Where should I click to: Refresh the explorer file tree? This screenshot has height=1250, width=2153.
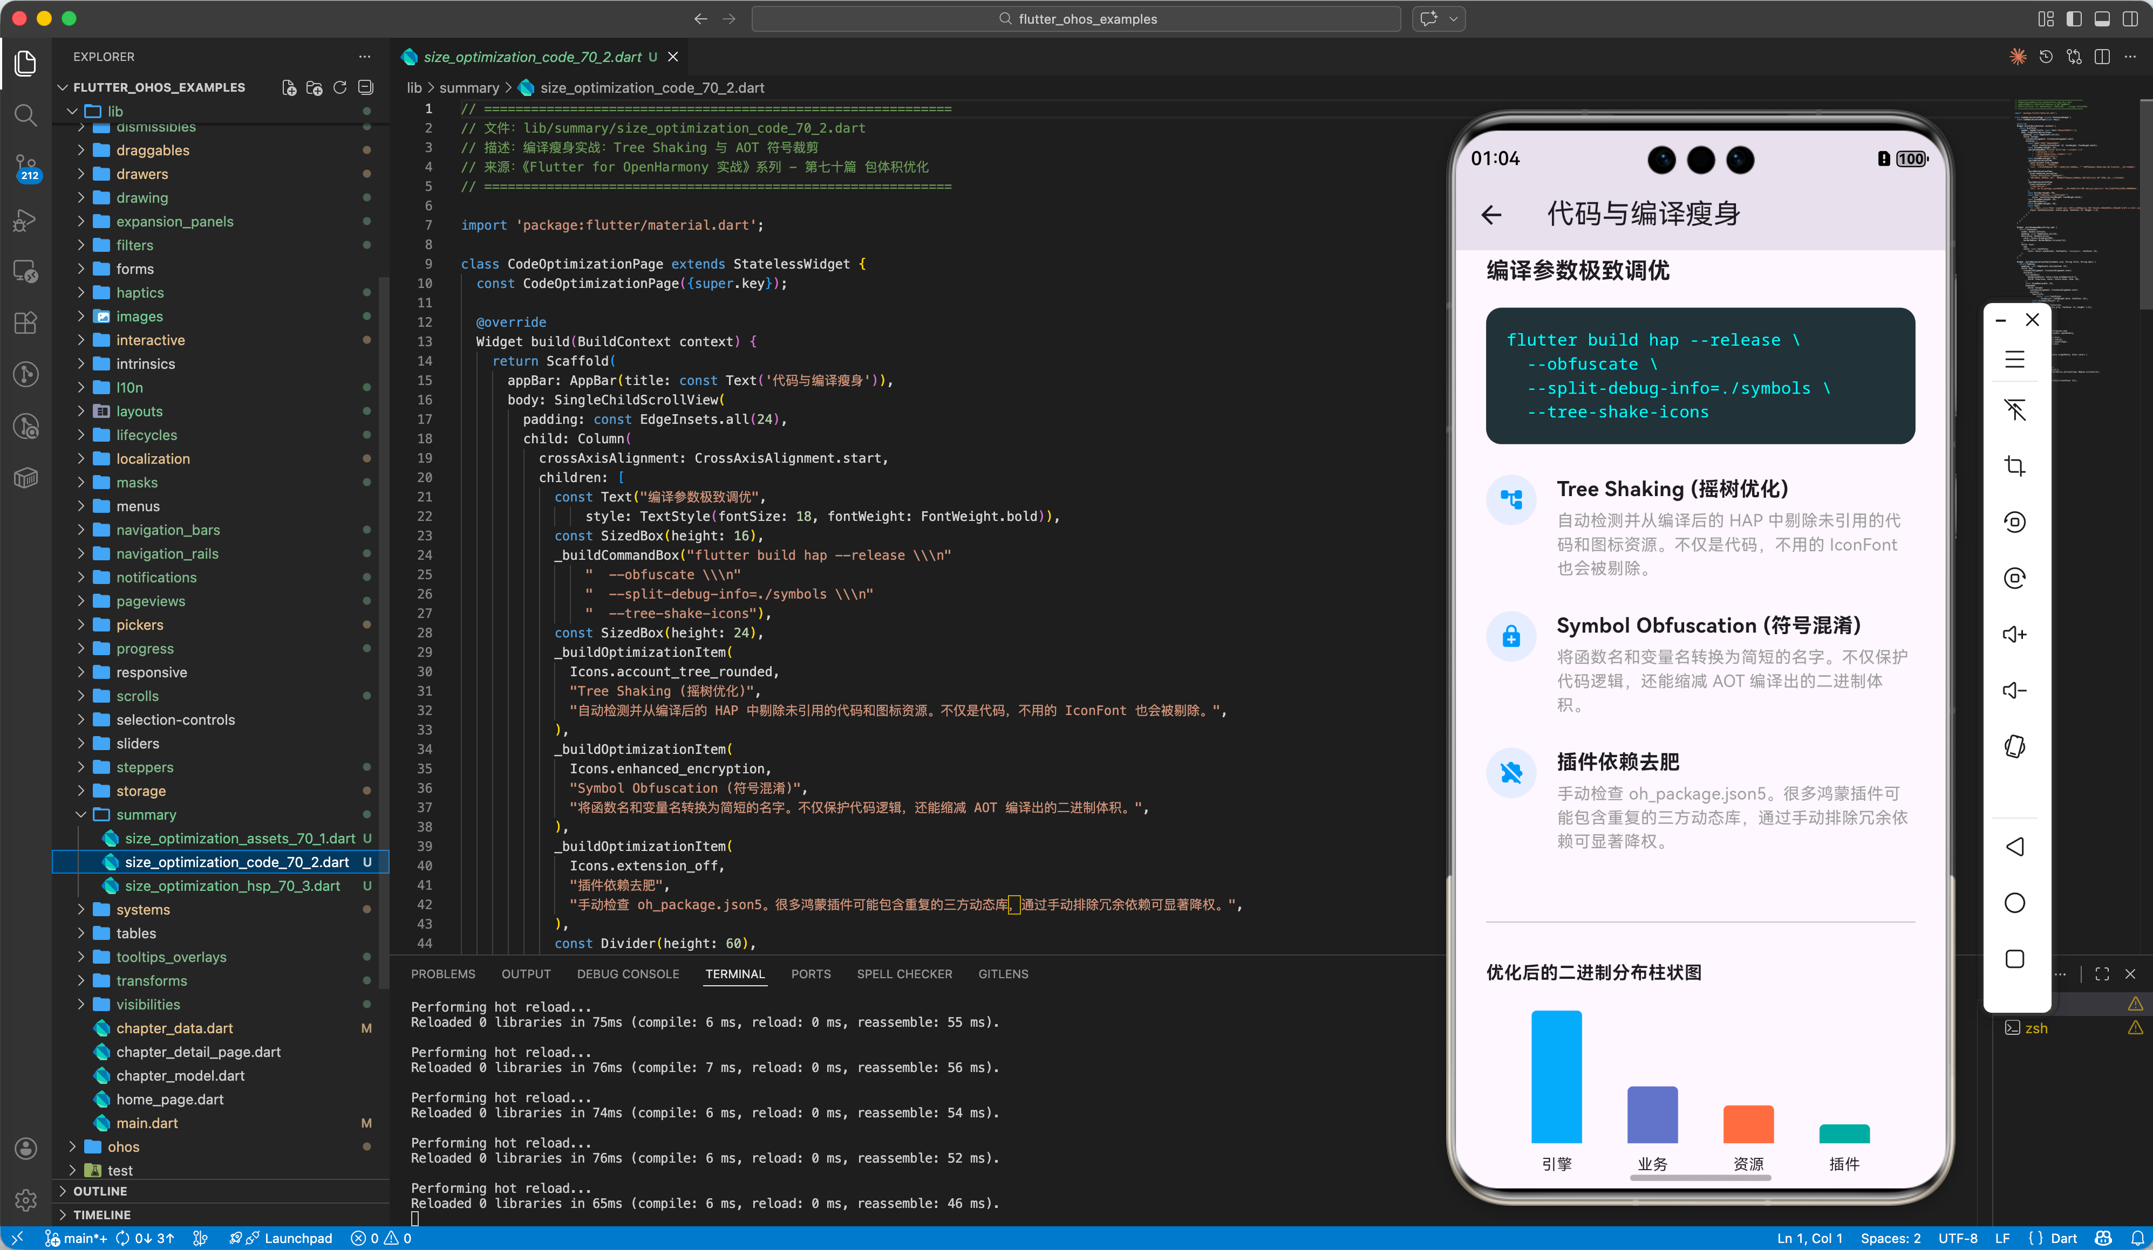pyautogui.click(x=340, y=87)
